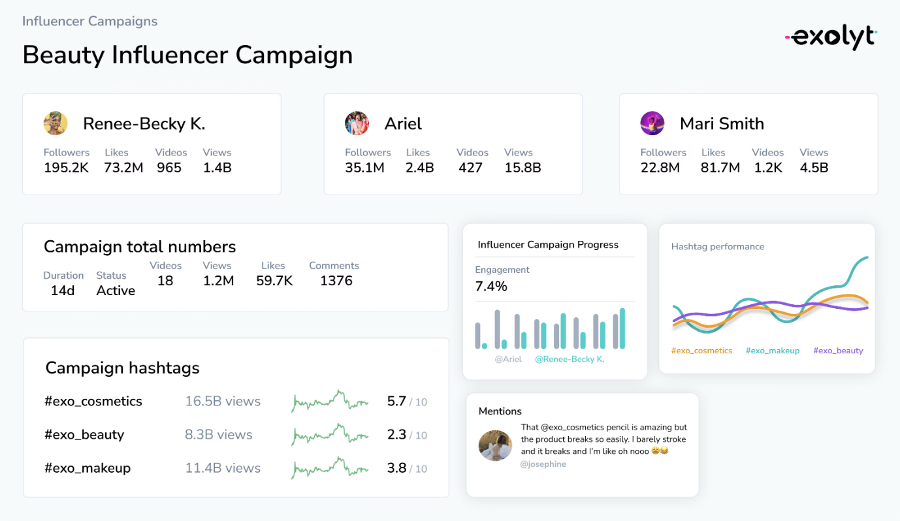Screen dimensions: 900x521
Task: Open the #exo_cosmetics hashtag link
Action: click(x=93, y=402)
